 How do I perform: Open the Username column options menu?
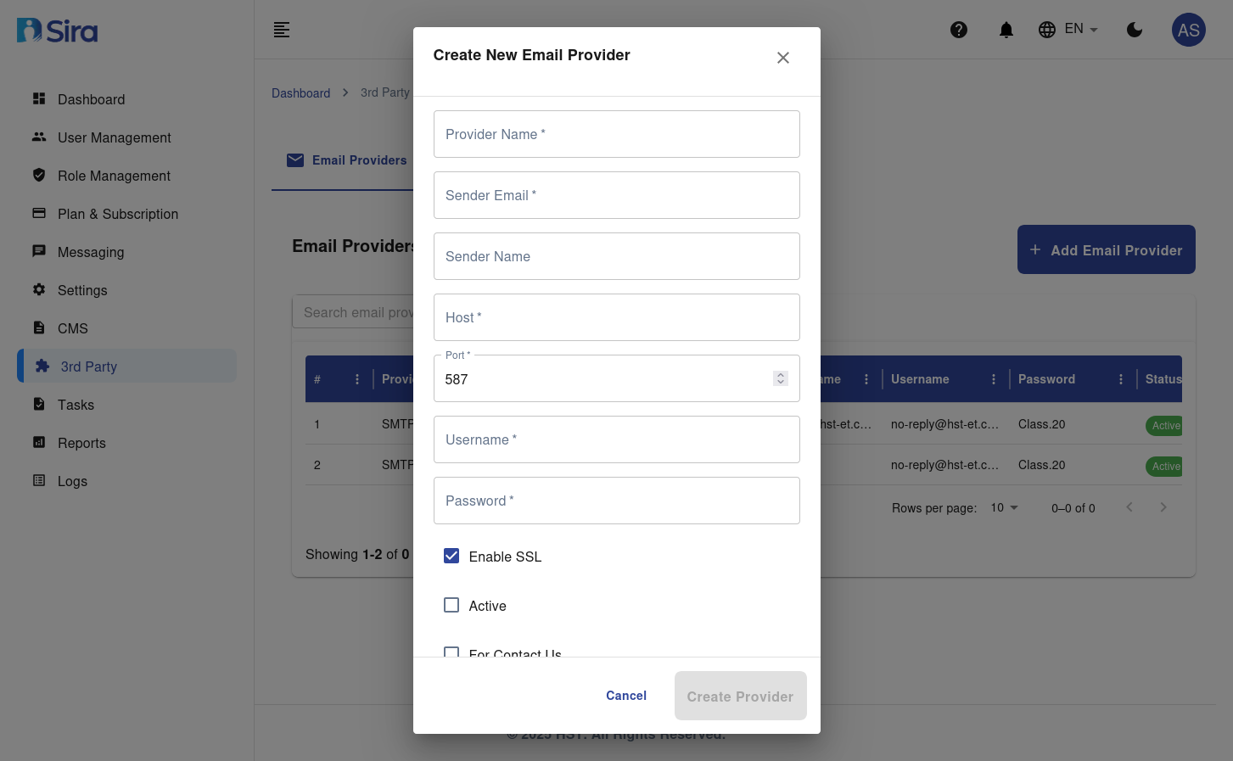[993, 379]
